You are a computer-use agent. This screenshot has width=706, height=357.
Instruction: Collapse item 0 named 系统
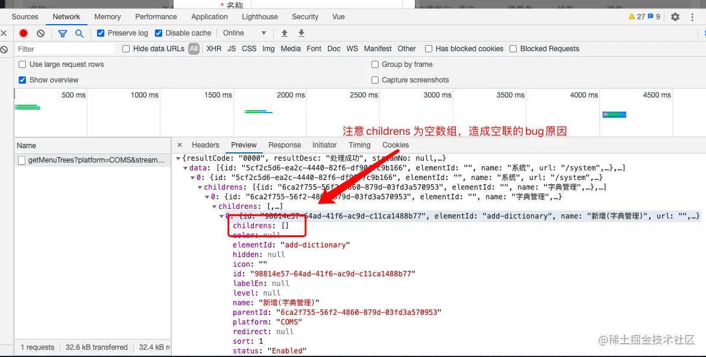[x=193, y=178]
